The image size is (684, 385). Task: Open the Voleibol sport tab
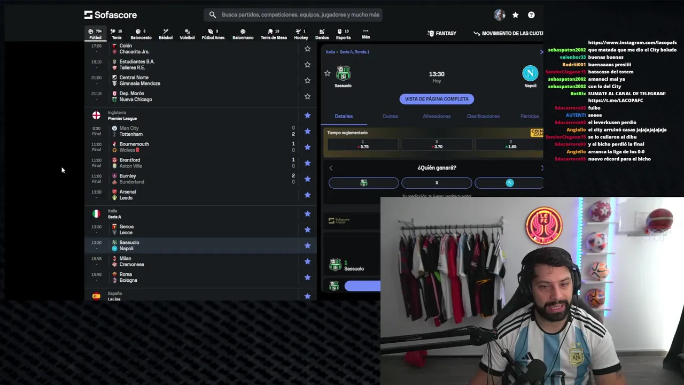pyautogui.click(x=187, y=34)
